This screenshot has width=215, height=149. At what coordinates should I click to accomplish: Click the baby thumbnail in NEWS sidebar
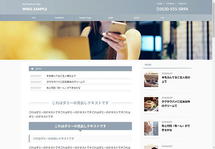coord(151,129)
